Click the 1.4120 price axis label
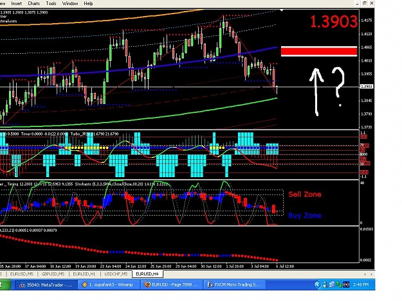Viewport: 402px width, 301px height. click(x=367, y=34)
